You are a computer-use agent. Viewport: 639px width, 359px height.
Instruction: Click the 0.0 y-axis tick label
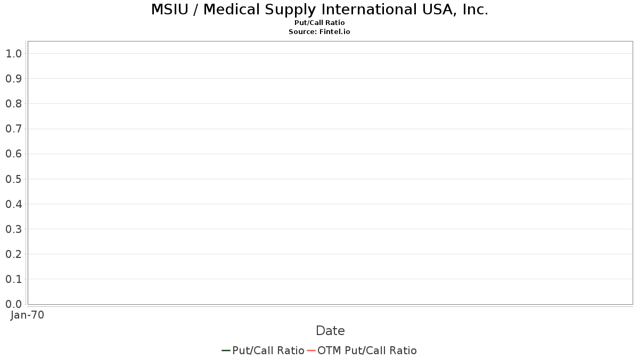(13, 304)
